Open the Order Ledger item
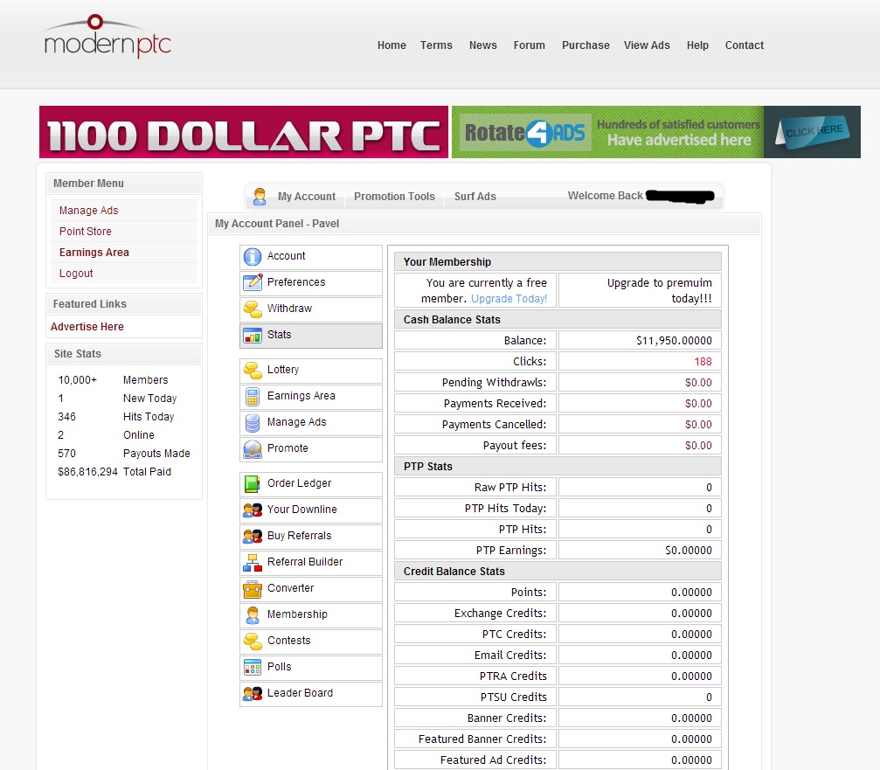The height and width of the screenshot is (770, 880). coord(311,484)
